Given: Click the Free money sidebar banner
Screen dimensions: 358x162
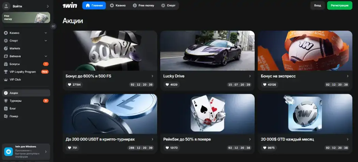Looking at the screenshot, I should (26, 18).
